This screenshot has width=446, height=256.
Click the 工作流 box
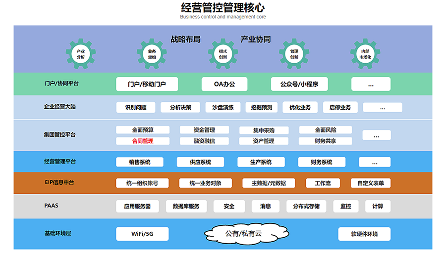(x=323, y=183)
